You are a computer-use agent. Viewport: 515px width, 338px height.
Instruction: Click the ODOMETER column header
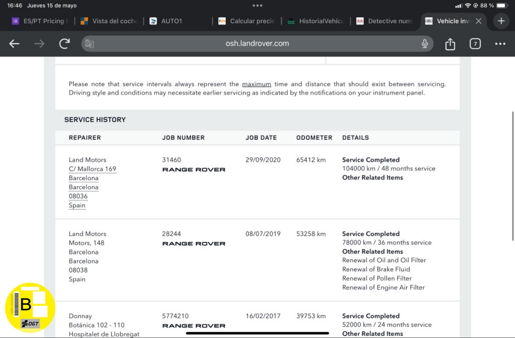tap(314, 138)
